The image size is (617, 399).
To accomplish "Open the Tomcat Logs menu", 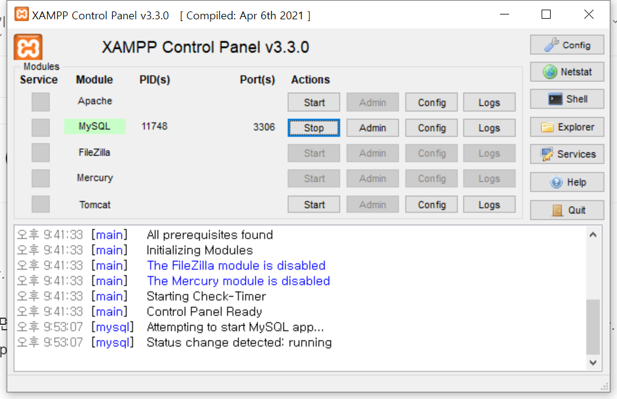I will coord(489,204).
